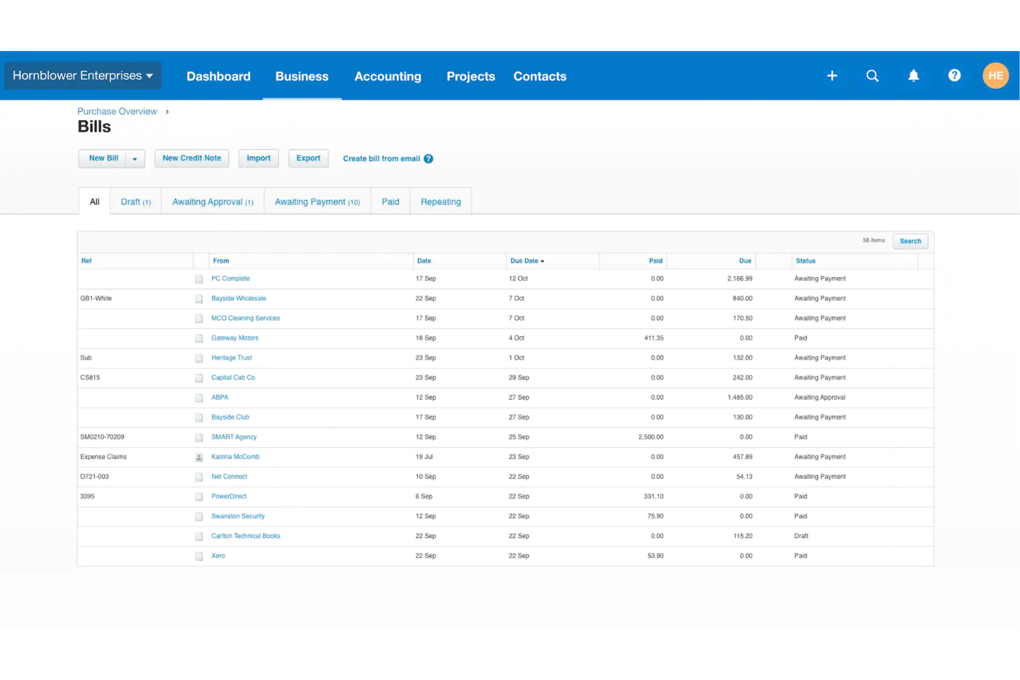This screenshot has height=680, width=1020.
Task: Open the PC Complete bill link
Action: pyautogui.click(x=230, y=279)
